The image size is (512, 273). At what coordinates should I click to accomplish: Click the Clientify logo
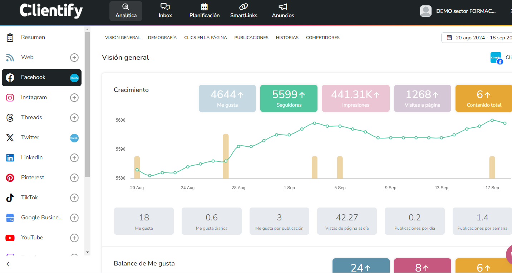coord(51,11)
